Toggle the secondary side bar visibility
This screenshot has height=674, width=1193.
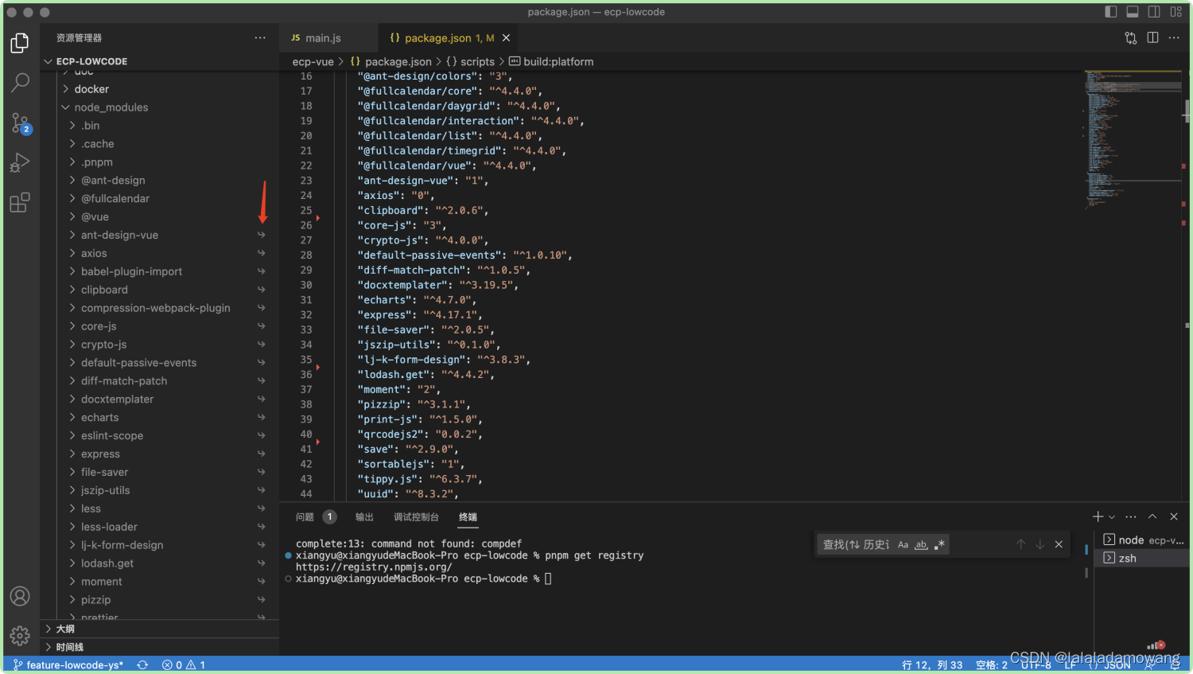tap(1154, 12)
